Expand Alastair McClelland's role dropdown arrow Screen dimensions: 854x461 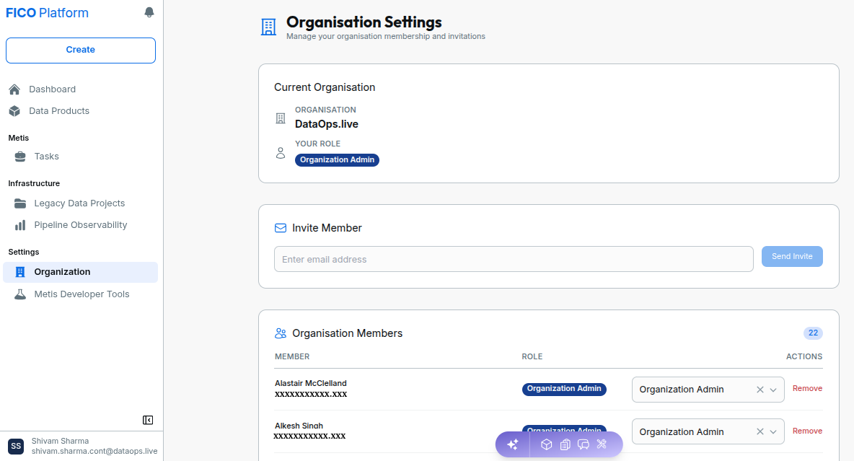pos(772,390)
